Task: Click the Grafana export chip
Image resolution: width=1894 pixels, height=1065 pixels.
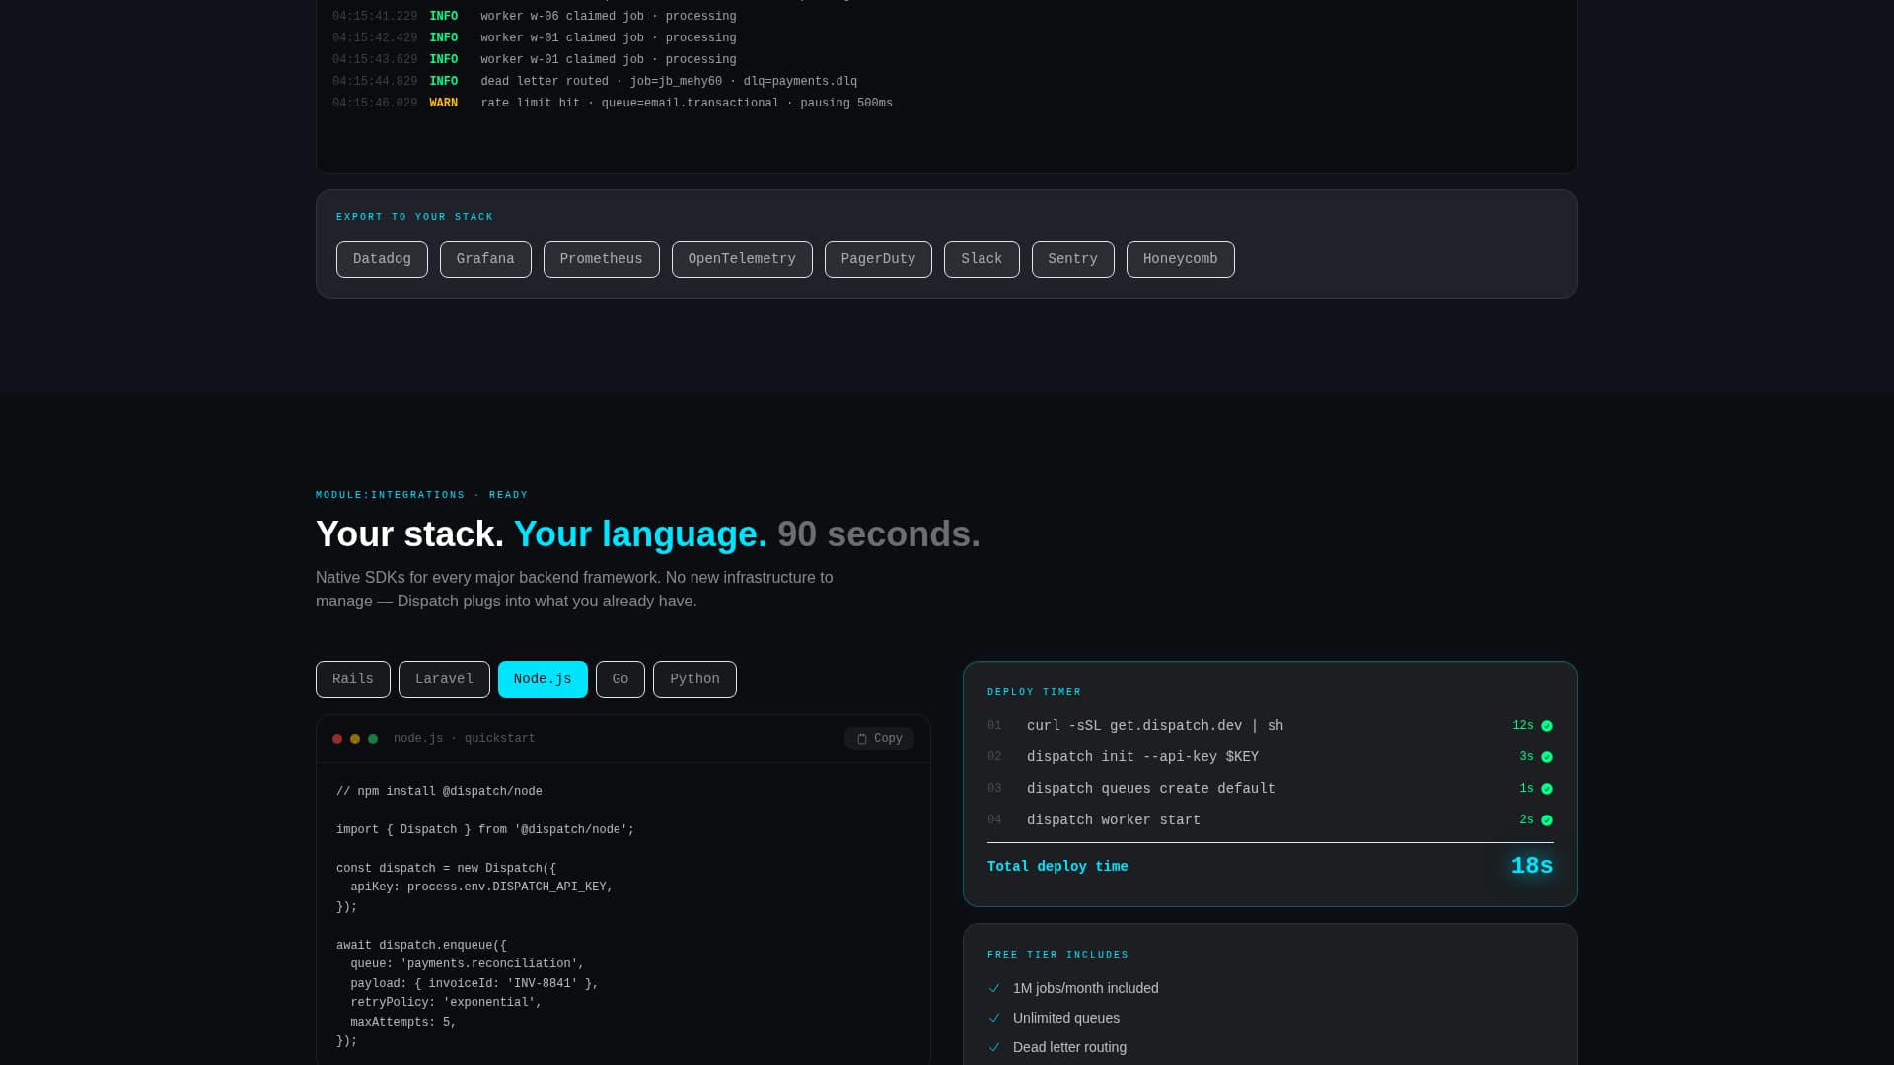Action: (x=485, y=259)
